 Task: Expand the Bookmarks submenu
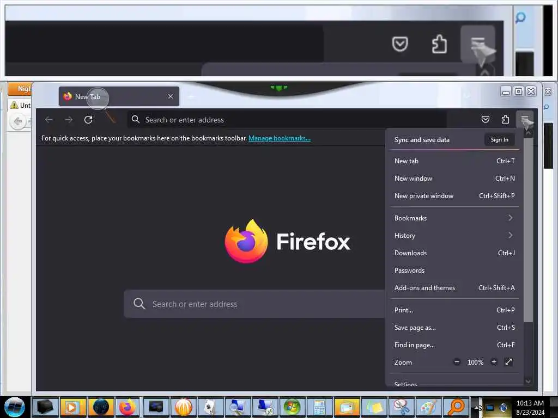tap(454, 218)
